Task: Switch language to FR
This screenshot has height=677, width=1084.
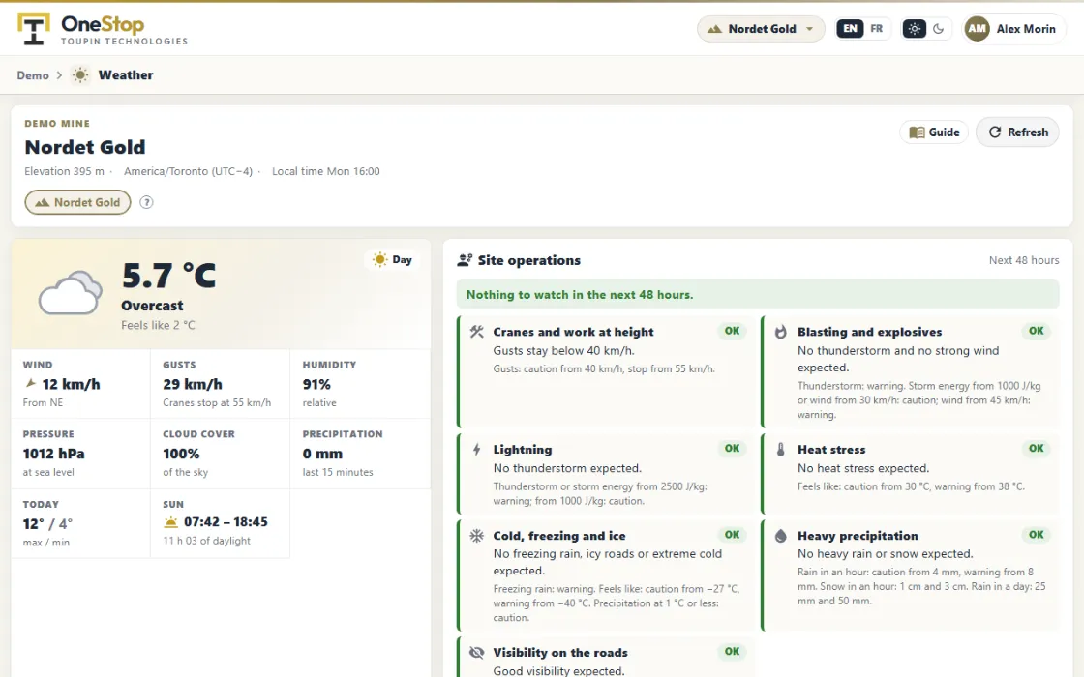Action: 876,29
